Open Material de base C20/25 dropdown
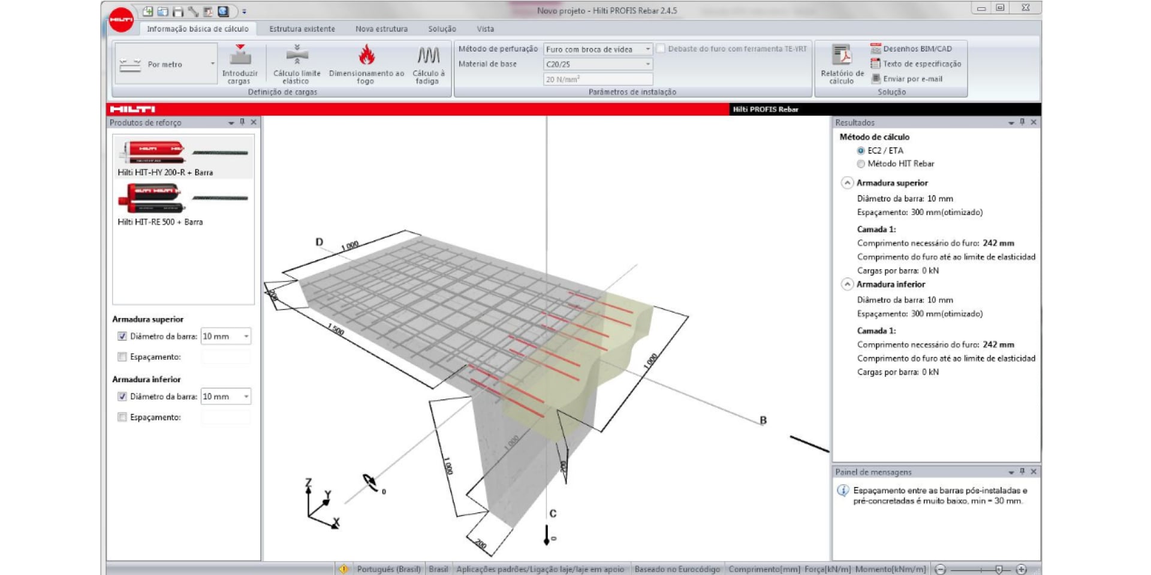Image resolution: width=1151 pixels, height=575 pixels. point(598,64)
